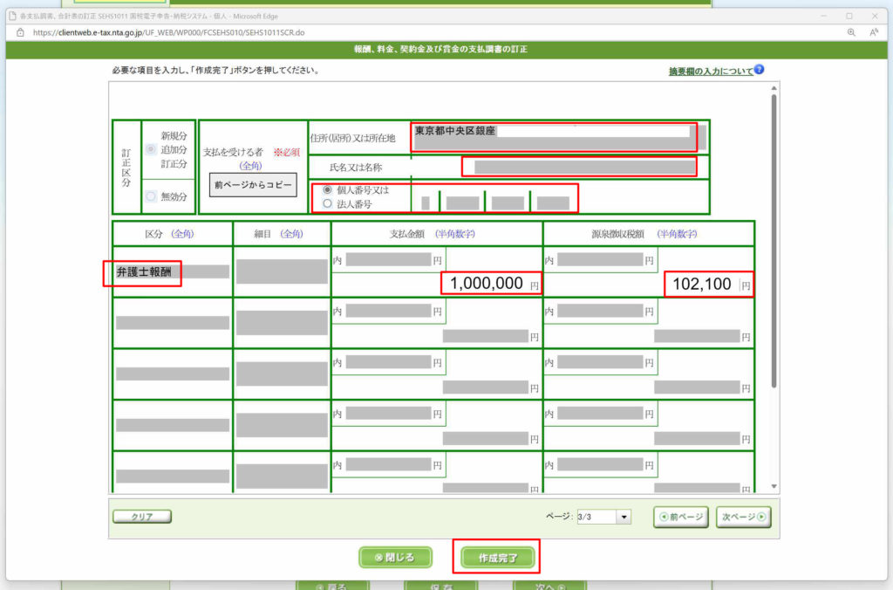Image resolution: width=893 pixels, height=590 pixels.
Task: Click the 氏名又は名称 input field
Action: 579,166
